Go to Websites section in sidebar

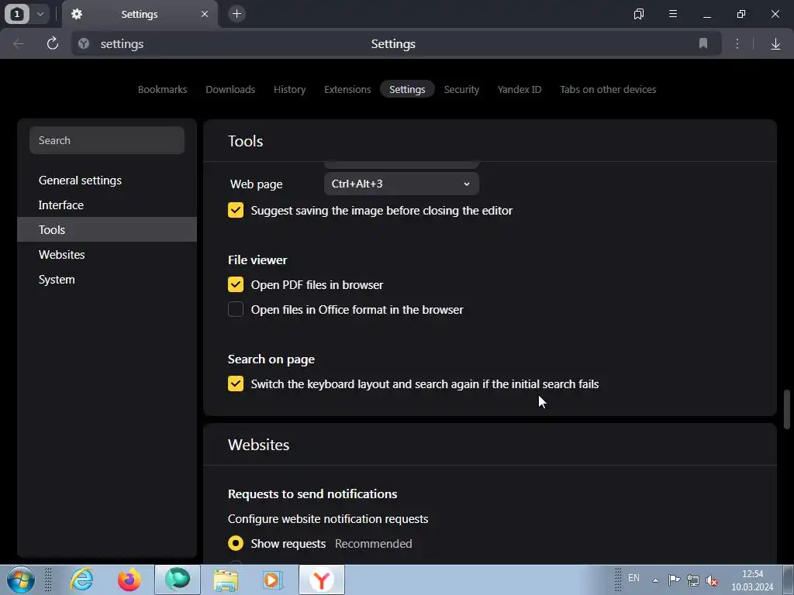pyautogui.click(x=107, y=254)
